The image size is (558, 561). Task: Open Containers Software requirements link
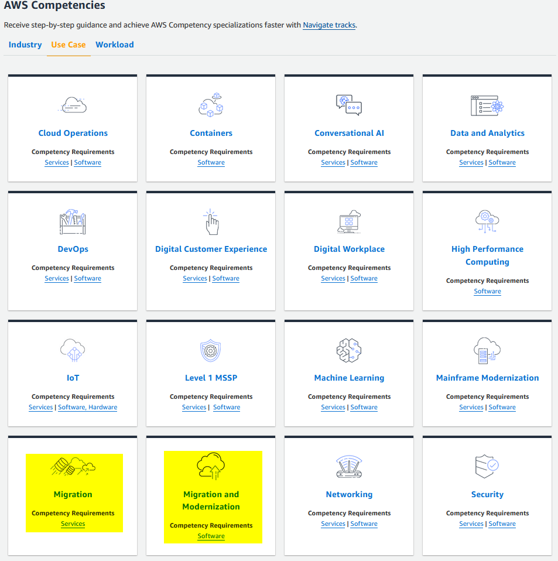(x=211, y=162)
